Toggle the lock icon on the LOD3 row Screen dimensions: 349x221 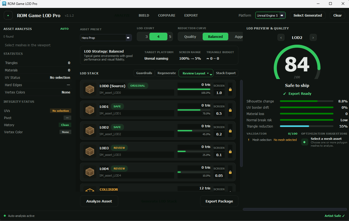click(x=230, y=152)
